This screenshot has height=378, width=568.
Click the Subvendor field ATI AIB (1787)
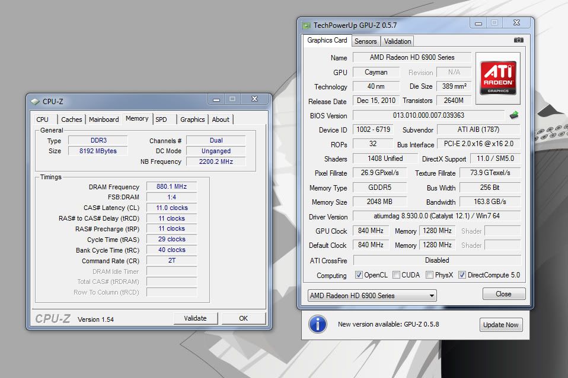(x=478, y=130)
